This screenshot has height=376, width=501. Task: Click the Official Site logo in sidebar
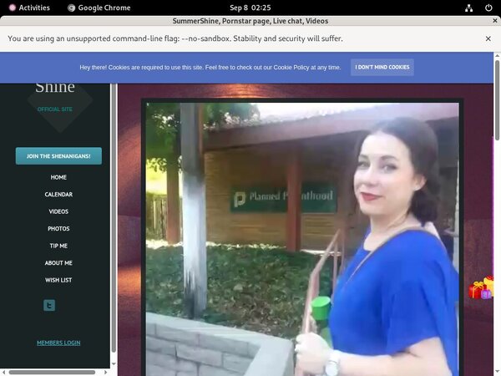coord(58,96)
